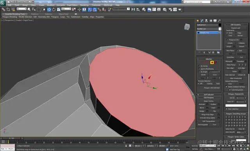Viewport: 250px width, 151px height.
Task: Open the selection filter dropdown
Action: tap(21, 9)
